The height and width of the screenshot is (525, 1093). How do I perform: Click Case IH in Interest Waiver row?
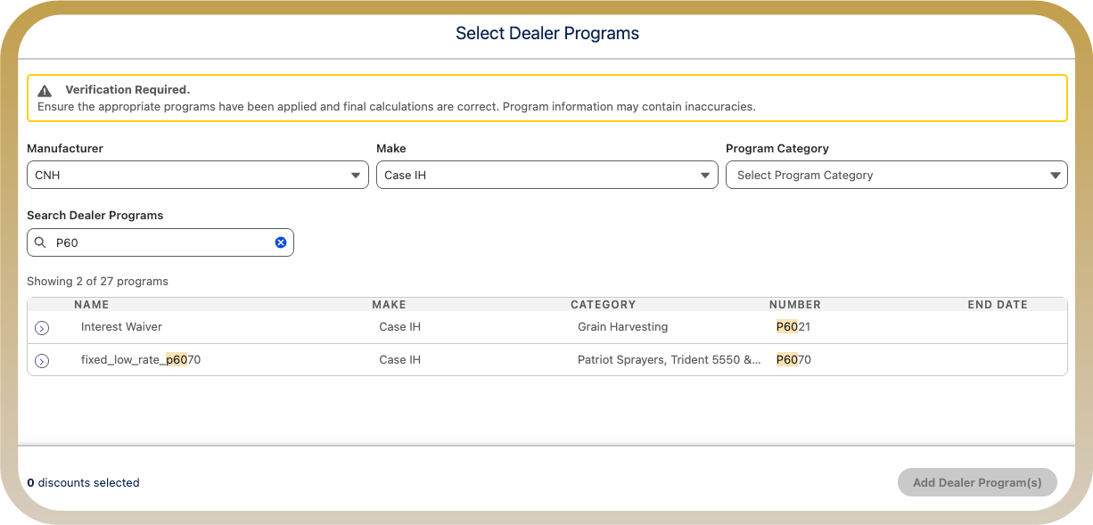(399, 327)
